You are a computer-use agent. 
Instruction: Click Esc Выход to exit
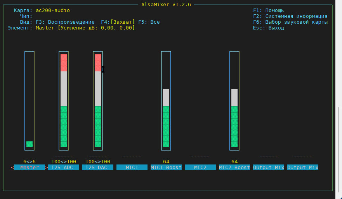[x=268, y=28]
